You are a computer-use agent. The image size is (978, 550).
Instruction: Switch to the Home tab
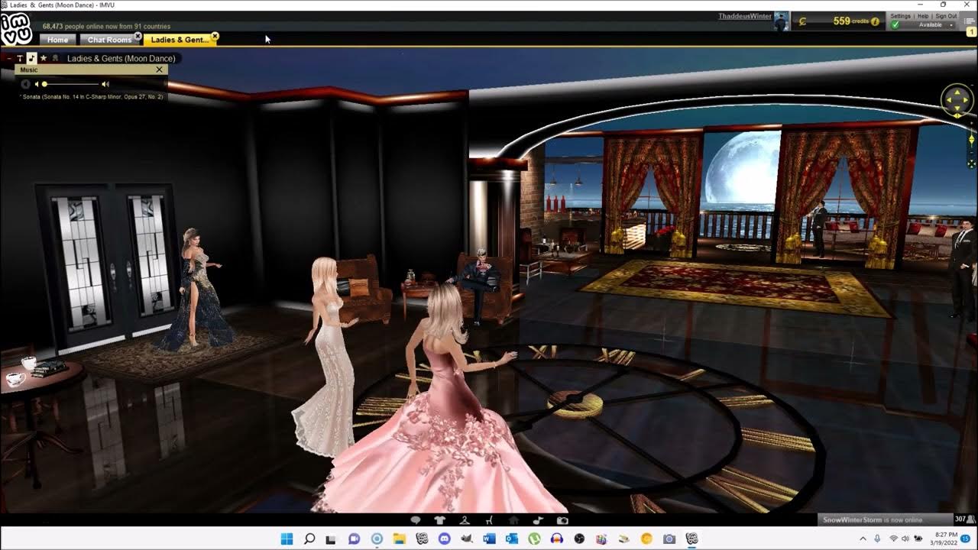(57, 40)
